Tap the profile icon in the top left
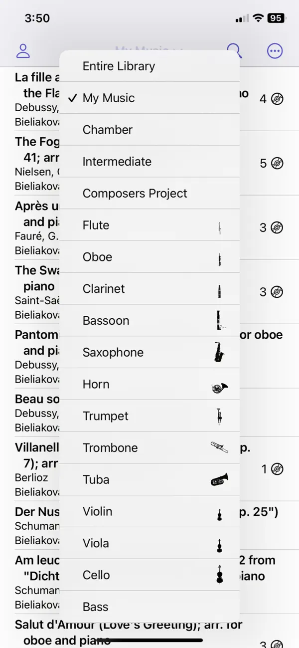299x648 pixels. tap(23, 50)
